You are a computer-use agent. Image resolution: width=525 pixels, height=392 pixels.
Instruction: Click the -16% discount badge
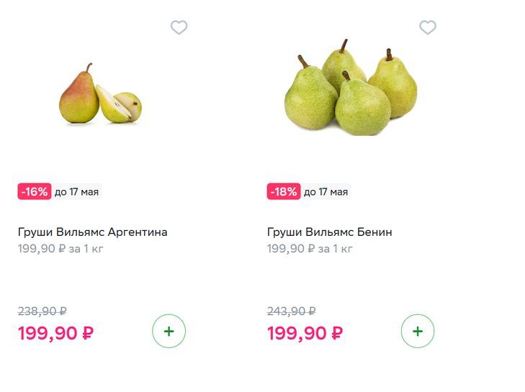(34, 191)
